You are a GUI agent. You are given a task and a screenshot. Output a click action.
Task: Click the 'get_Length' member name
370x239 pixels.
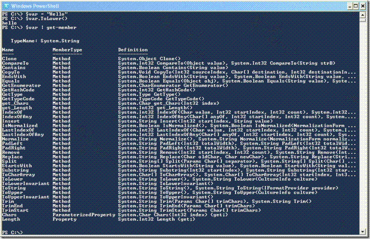pos(17,108)
